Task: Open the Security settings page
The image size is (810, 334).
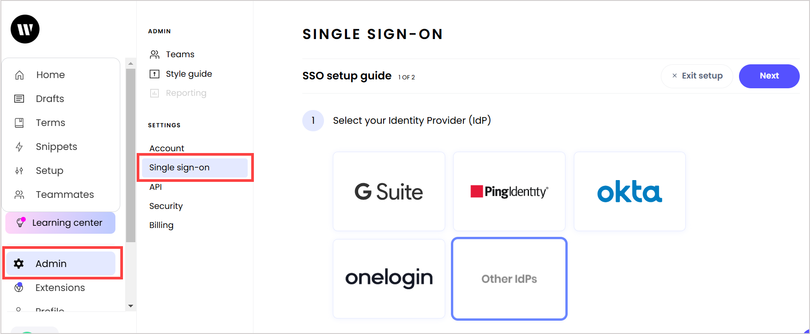Action: [166, 206]
